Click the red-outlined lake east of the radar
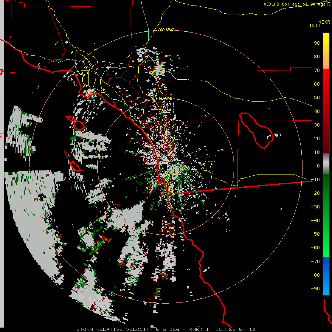Image resolution: width=332 pixels, height=332 pixels. click(x=256, y=131)
